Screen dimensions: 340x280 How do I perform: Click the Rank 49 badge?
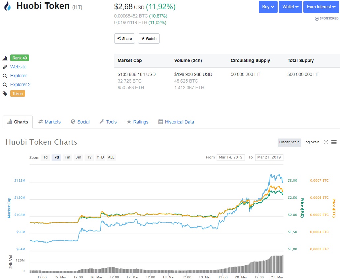(19, 58)
